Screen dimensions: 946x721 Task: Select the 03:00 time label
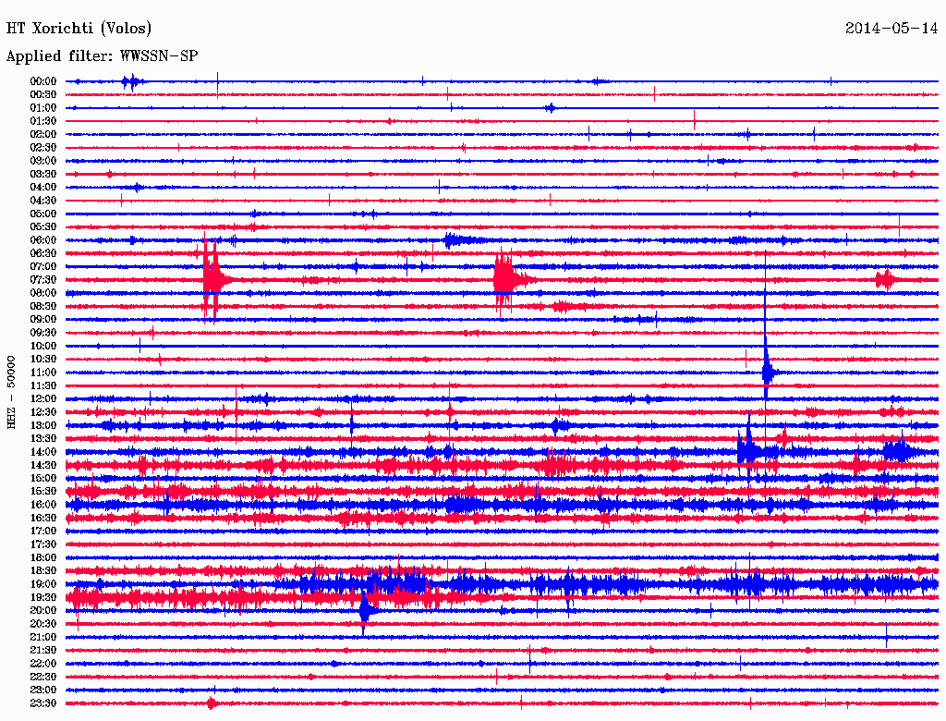pos(42,161)
